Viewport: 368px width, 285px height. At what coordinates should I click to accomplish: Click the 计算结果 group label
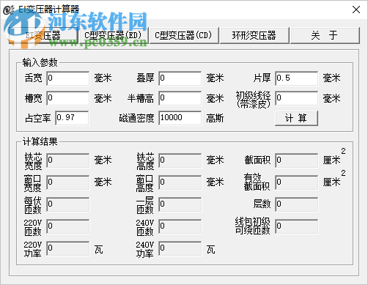[x=40, y=141]
